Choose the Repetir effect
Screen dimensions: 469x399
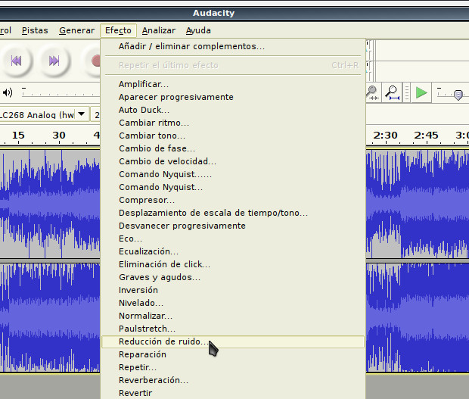pyautogui.click(x=233, y=367)
